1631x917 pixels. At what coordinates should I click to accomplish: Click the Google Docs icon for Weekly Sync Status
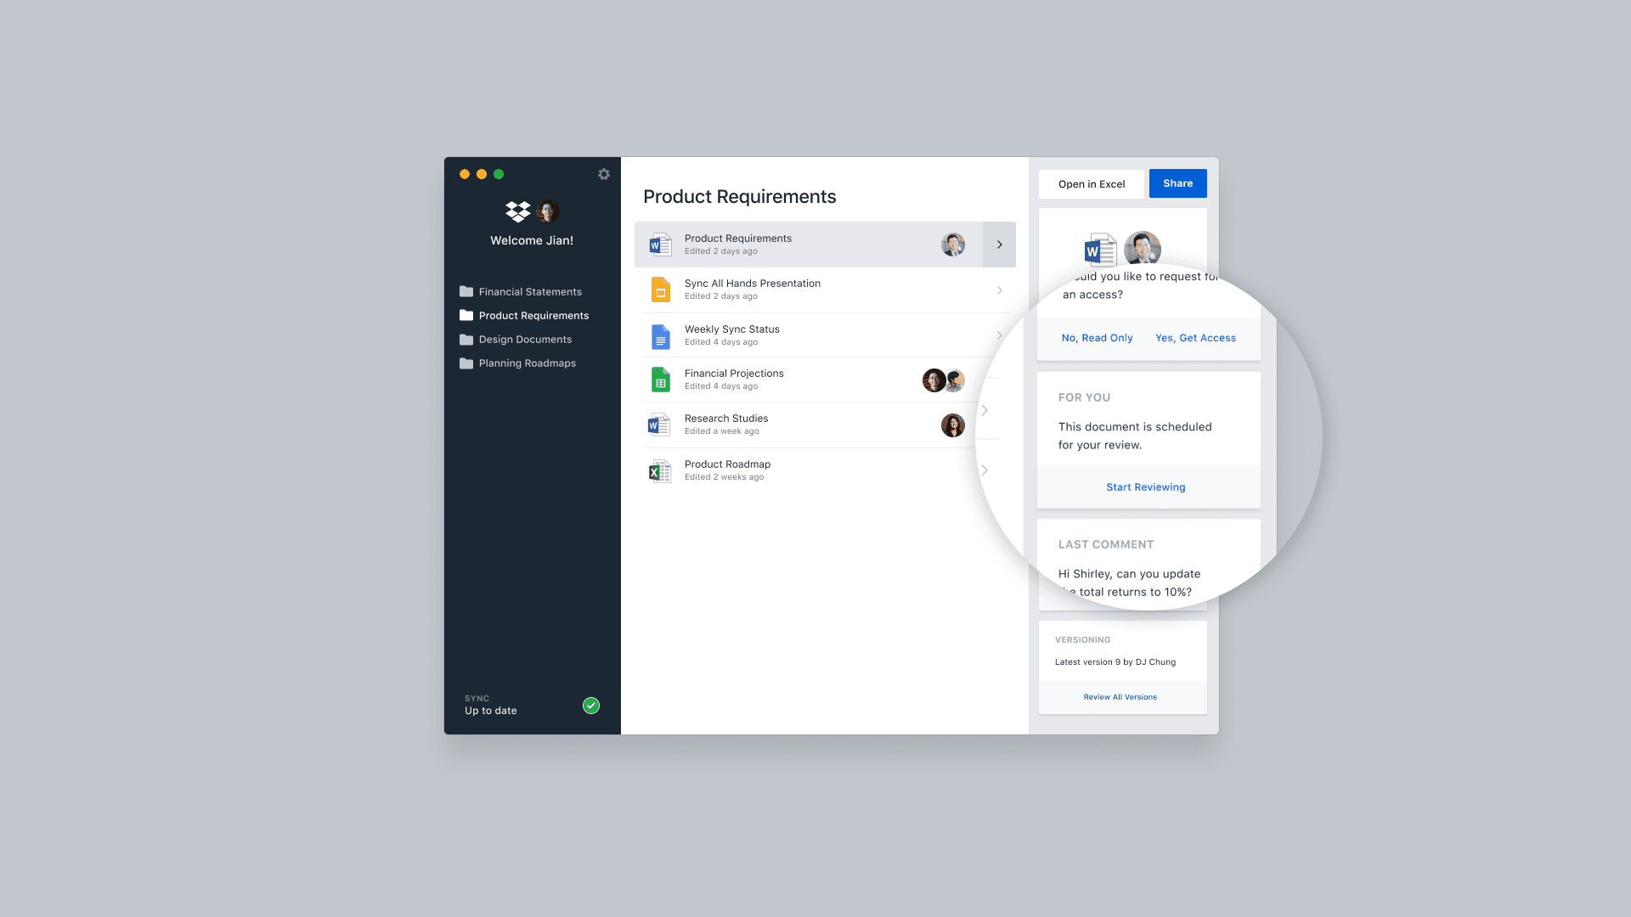tap(660, 335)
